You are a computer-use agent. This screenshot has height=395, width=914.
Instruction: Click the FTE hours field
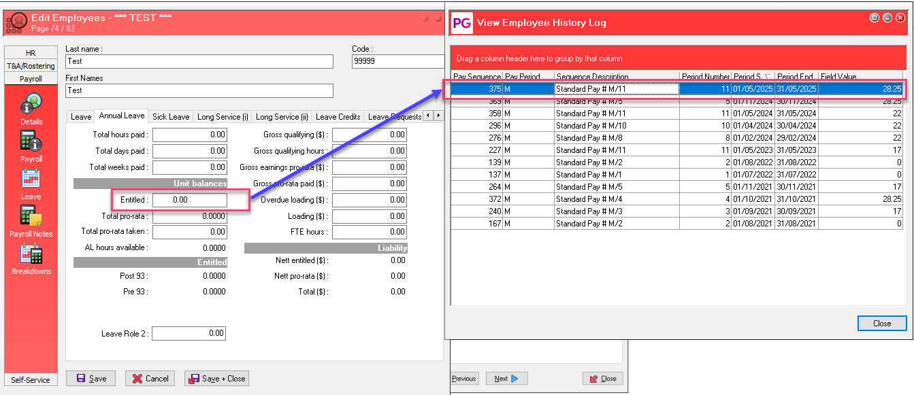pyautogui.click(x=370, y=232)
